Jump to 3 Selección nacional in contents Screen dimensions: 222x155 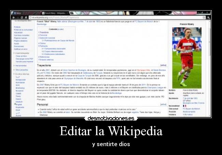pos(47,38)
